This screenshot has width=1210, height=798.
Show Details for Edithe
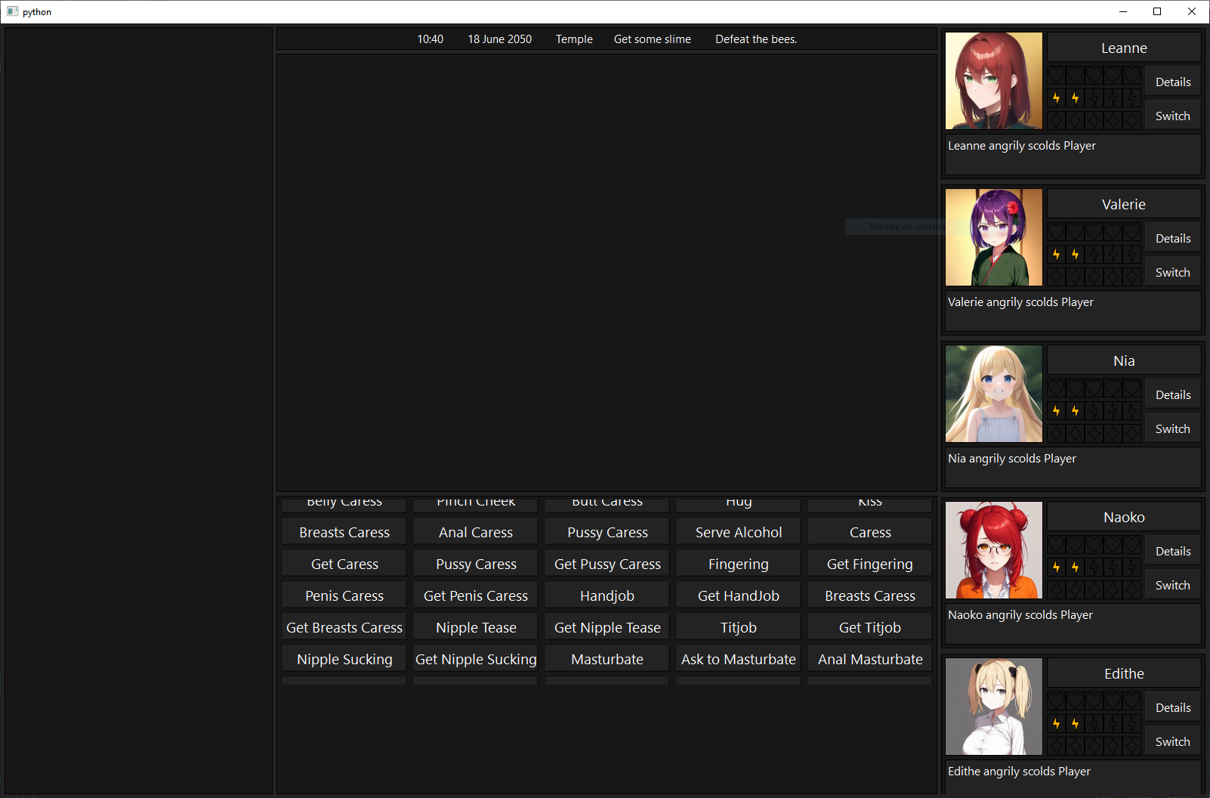tap(1172, 708)
